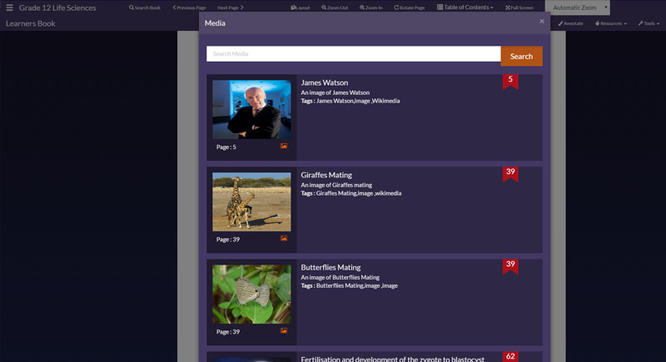Click the page 62 bookmark badge

coord(510,357)
